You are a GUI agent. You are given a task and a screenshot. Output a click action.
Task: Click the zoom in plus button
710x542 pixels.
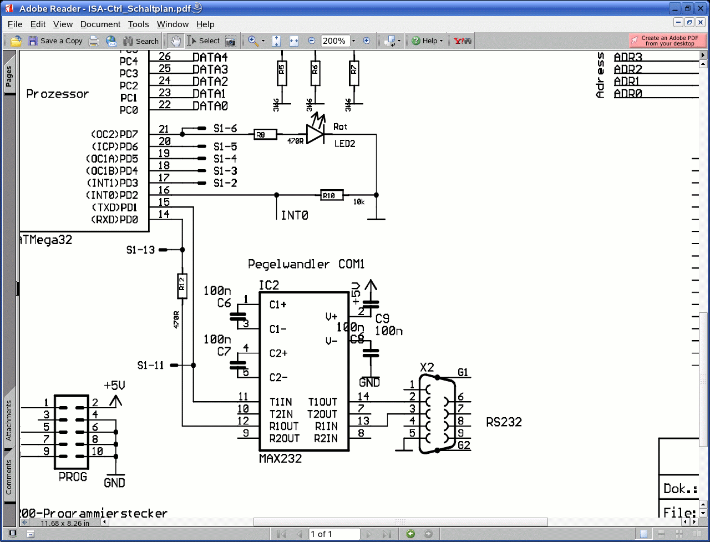[366, 41]
